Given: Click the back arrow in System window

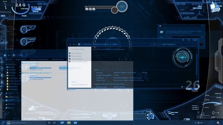Looking at the screenshot, I should tap(70, 44).
